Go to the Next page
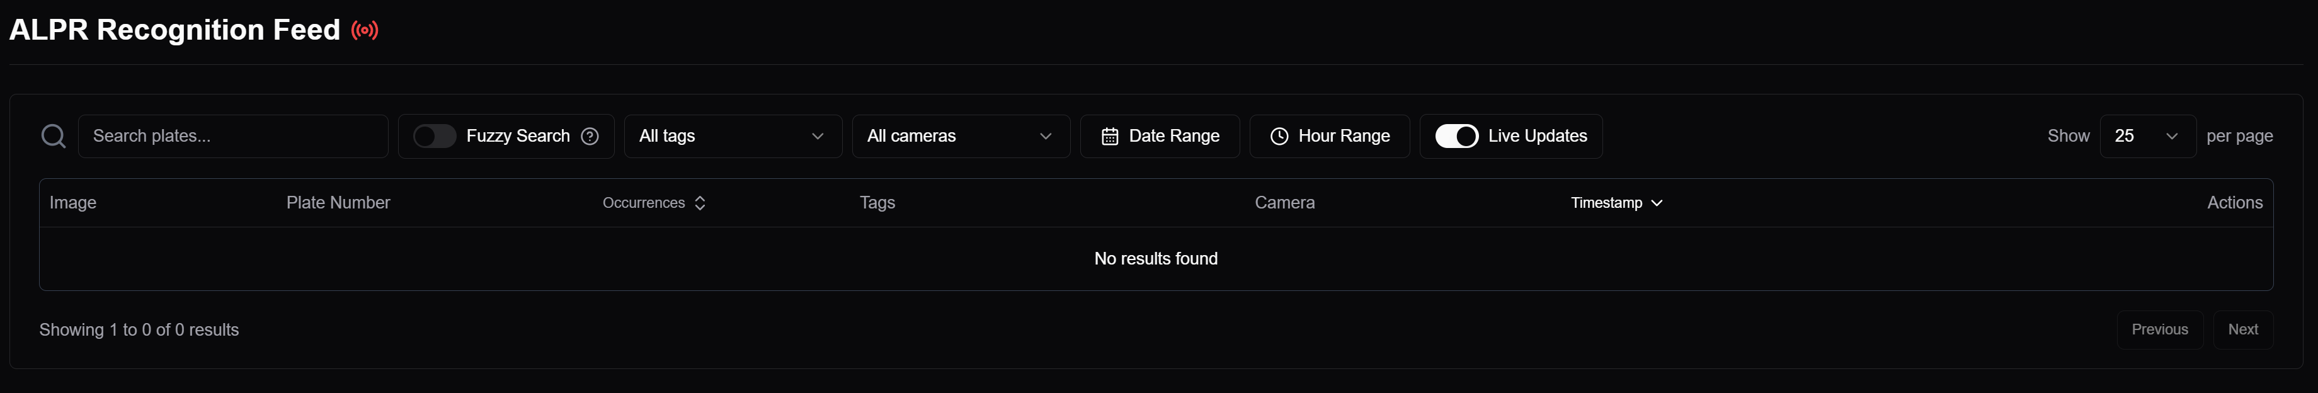Image resolution: width=2318 pixels, height=393 pixels. tap(2242, 330)
